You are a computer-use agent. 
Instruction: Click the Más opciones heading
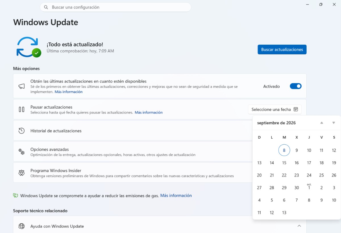tap(26, 69)
